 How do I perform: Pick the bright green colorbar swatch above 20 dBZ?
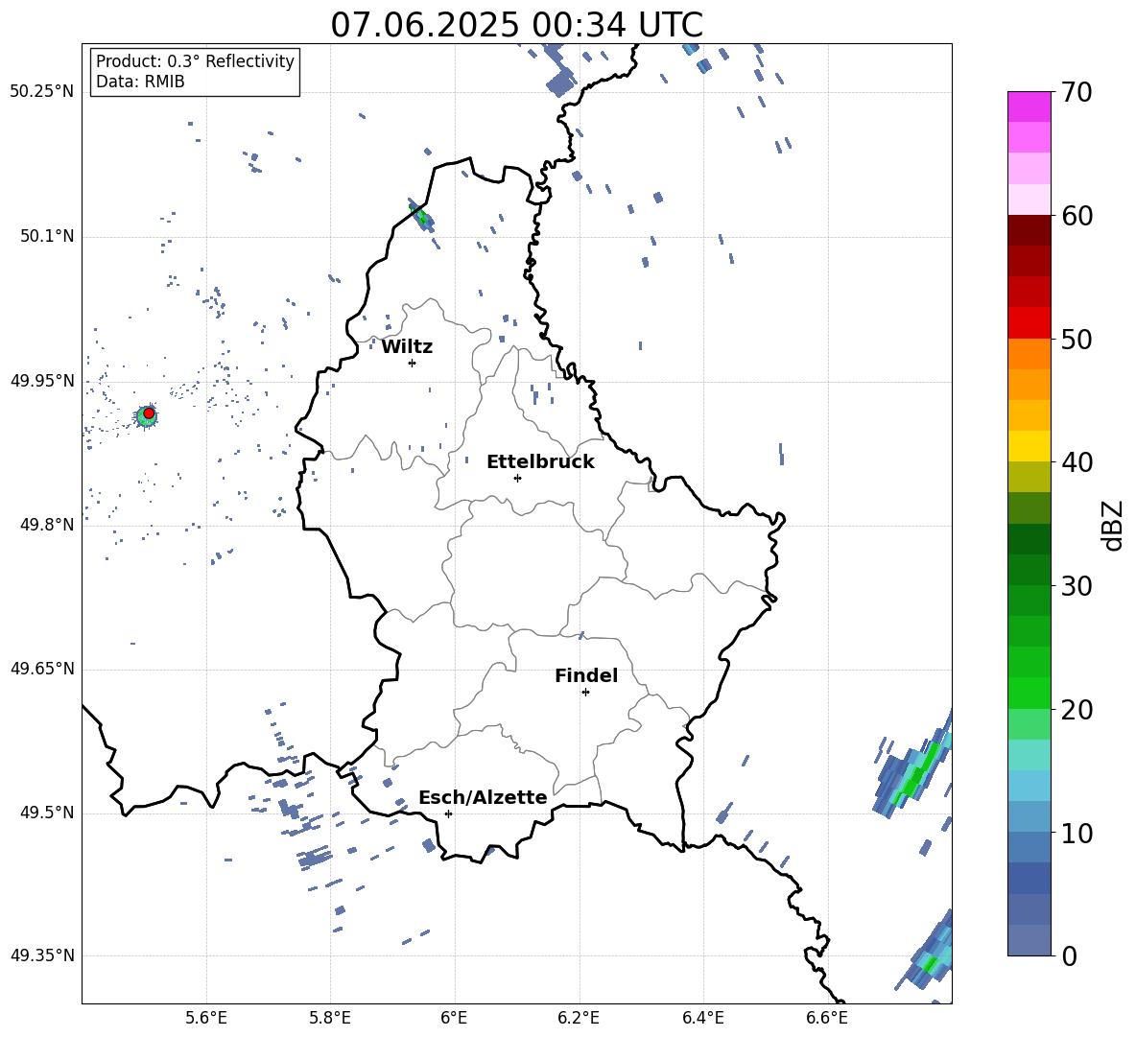(x=1029, y=693)
